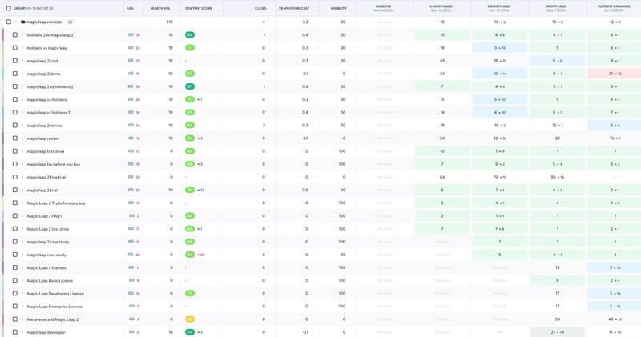Viewport: 641px width, 337px height.
Task: Collapse the magic leap consider group
Action: click(16, 22)
